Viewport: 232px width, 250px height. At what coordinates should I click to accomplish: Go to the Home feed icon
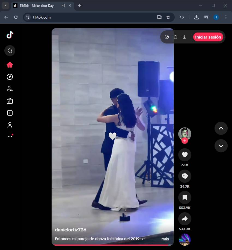point(10,65)
